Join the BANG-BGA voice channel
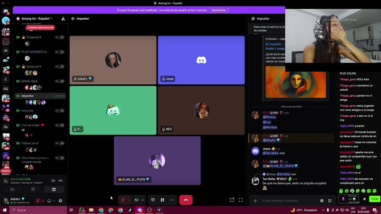The width and height of the screenshot is (381, 214). click(x=40, y=81)
